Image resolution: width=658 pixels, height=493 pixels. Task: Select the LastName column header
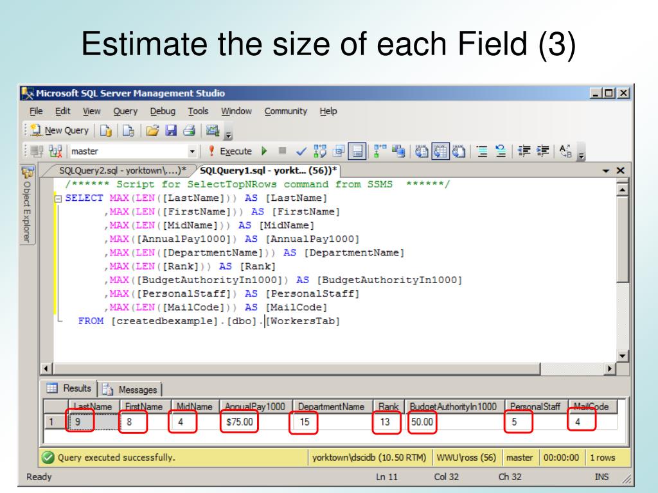(94, 406)
